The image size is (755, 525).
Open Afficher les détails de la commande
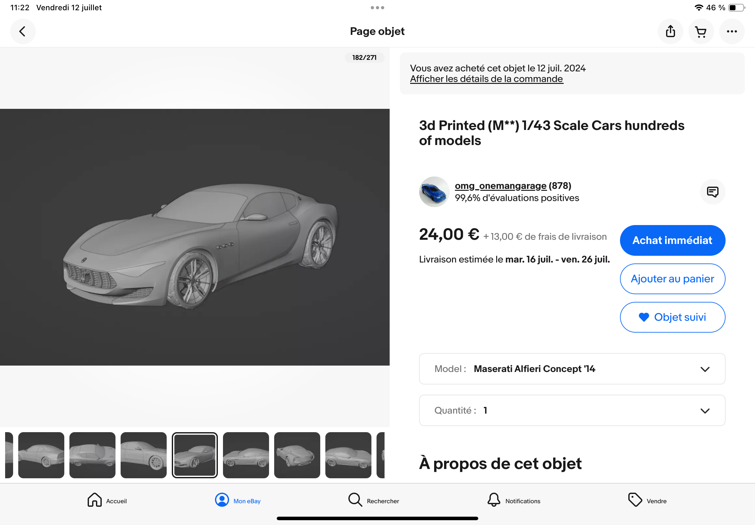pos(487,79)
